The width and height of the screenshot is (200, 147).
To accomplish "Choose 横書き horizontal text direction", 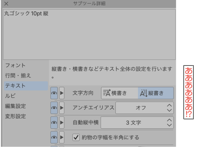I will [x=120, y=93].
